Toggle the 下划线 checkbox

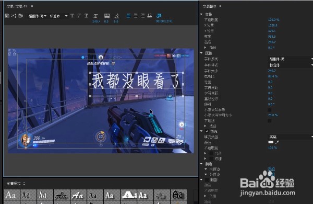coord(269,120)
